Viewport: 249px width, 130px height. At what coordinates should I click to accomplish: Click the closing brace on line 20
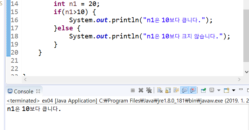(40, 52)
